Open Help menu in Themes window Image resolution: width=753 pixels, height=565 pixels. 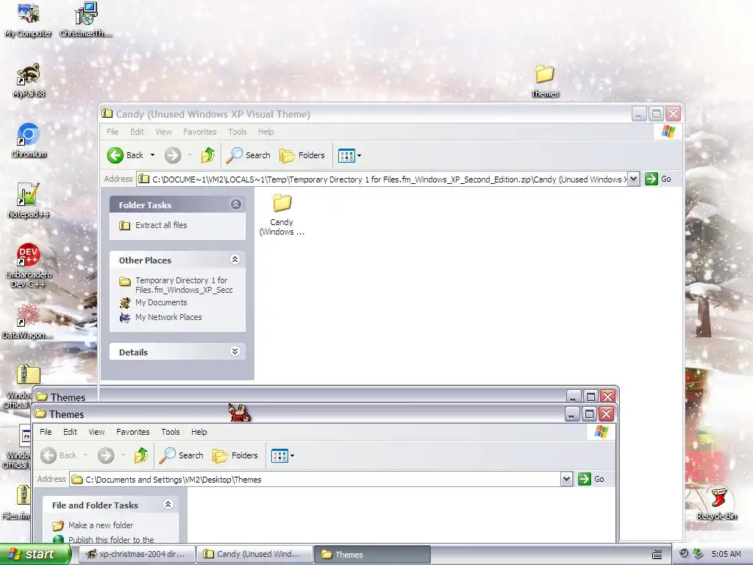click(199, 432)
